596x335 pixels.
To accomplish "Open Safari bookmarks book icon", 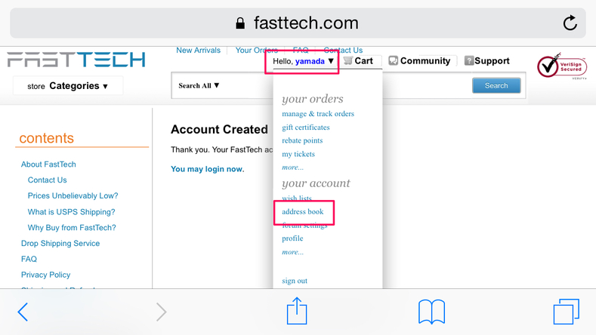I will [431, 312].
